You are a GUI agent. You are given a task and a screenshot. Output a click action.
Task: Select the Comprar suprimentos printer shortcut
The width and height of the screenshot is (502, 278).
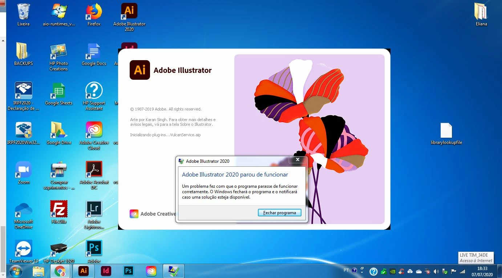(x=59, y=175)
